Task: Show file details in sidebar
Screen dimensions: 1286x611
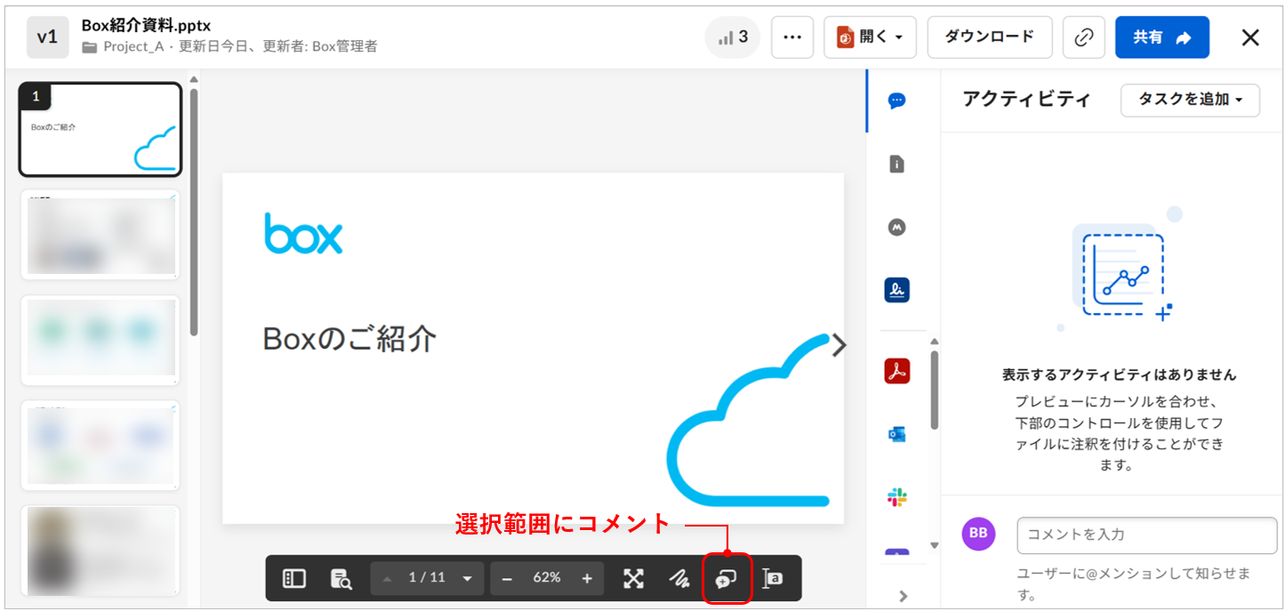Action: point(896,164)
